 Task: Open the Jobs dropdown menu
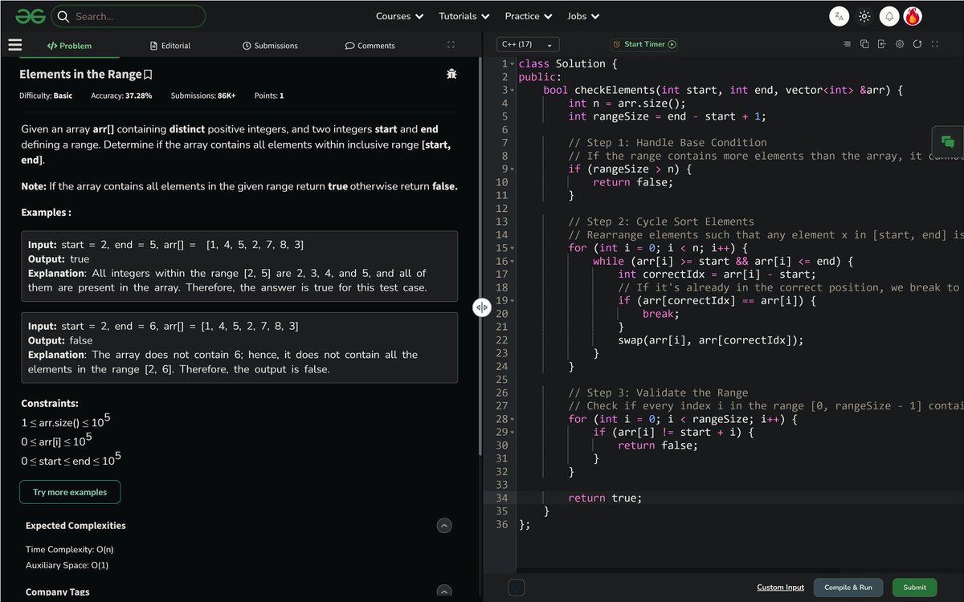(583, 16)
